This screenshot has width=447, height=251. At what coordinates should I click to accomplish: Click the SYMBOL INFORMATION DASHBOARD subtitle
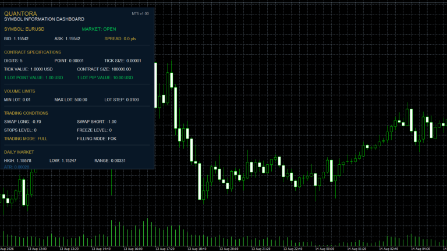click(44, 19)
